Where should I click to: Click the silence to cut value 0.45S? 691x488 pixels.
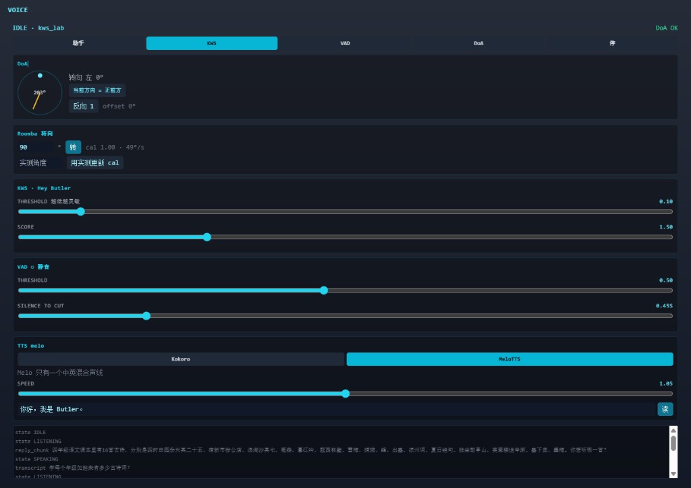[664, 306]
